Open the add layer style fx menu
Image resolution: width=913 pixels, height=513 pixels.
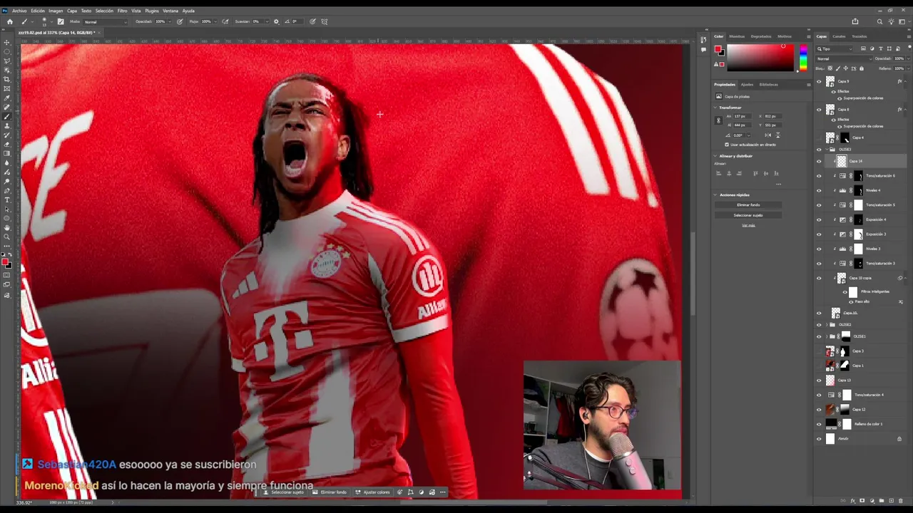point(853,501)
